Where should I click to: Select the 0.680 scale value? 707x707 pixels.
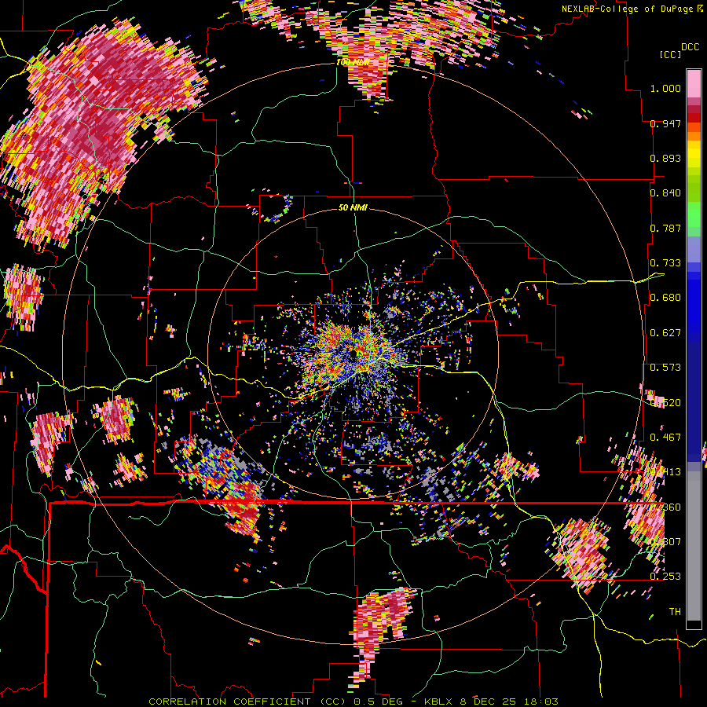[x=665, y=298]
